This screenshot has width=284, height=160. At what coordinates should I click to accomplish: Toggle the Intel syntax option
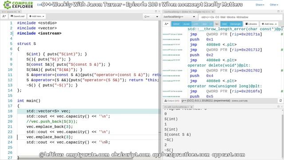tap(225, 24)
